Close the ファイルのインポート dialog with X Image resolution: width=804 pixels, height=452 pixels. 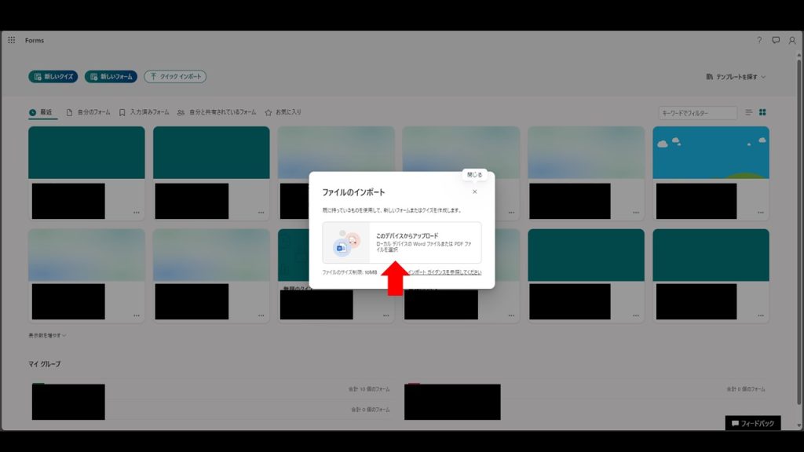(x=474, y=191)
